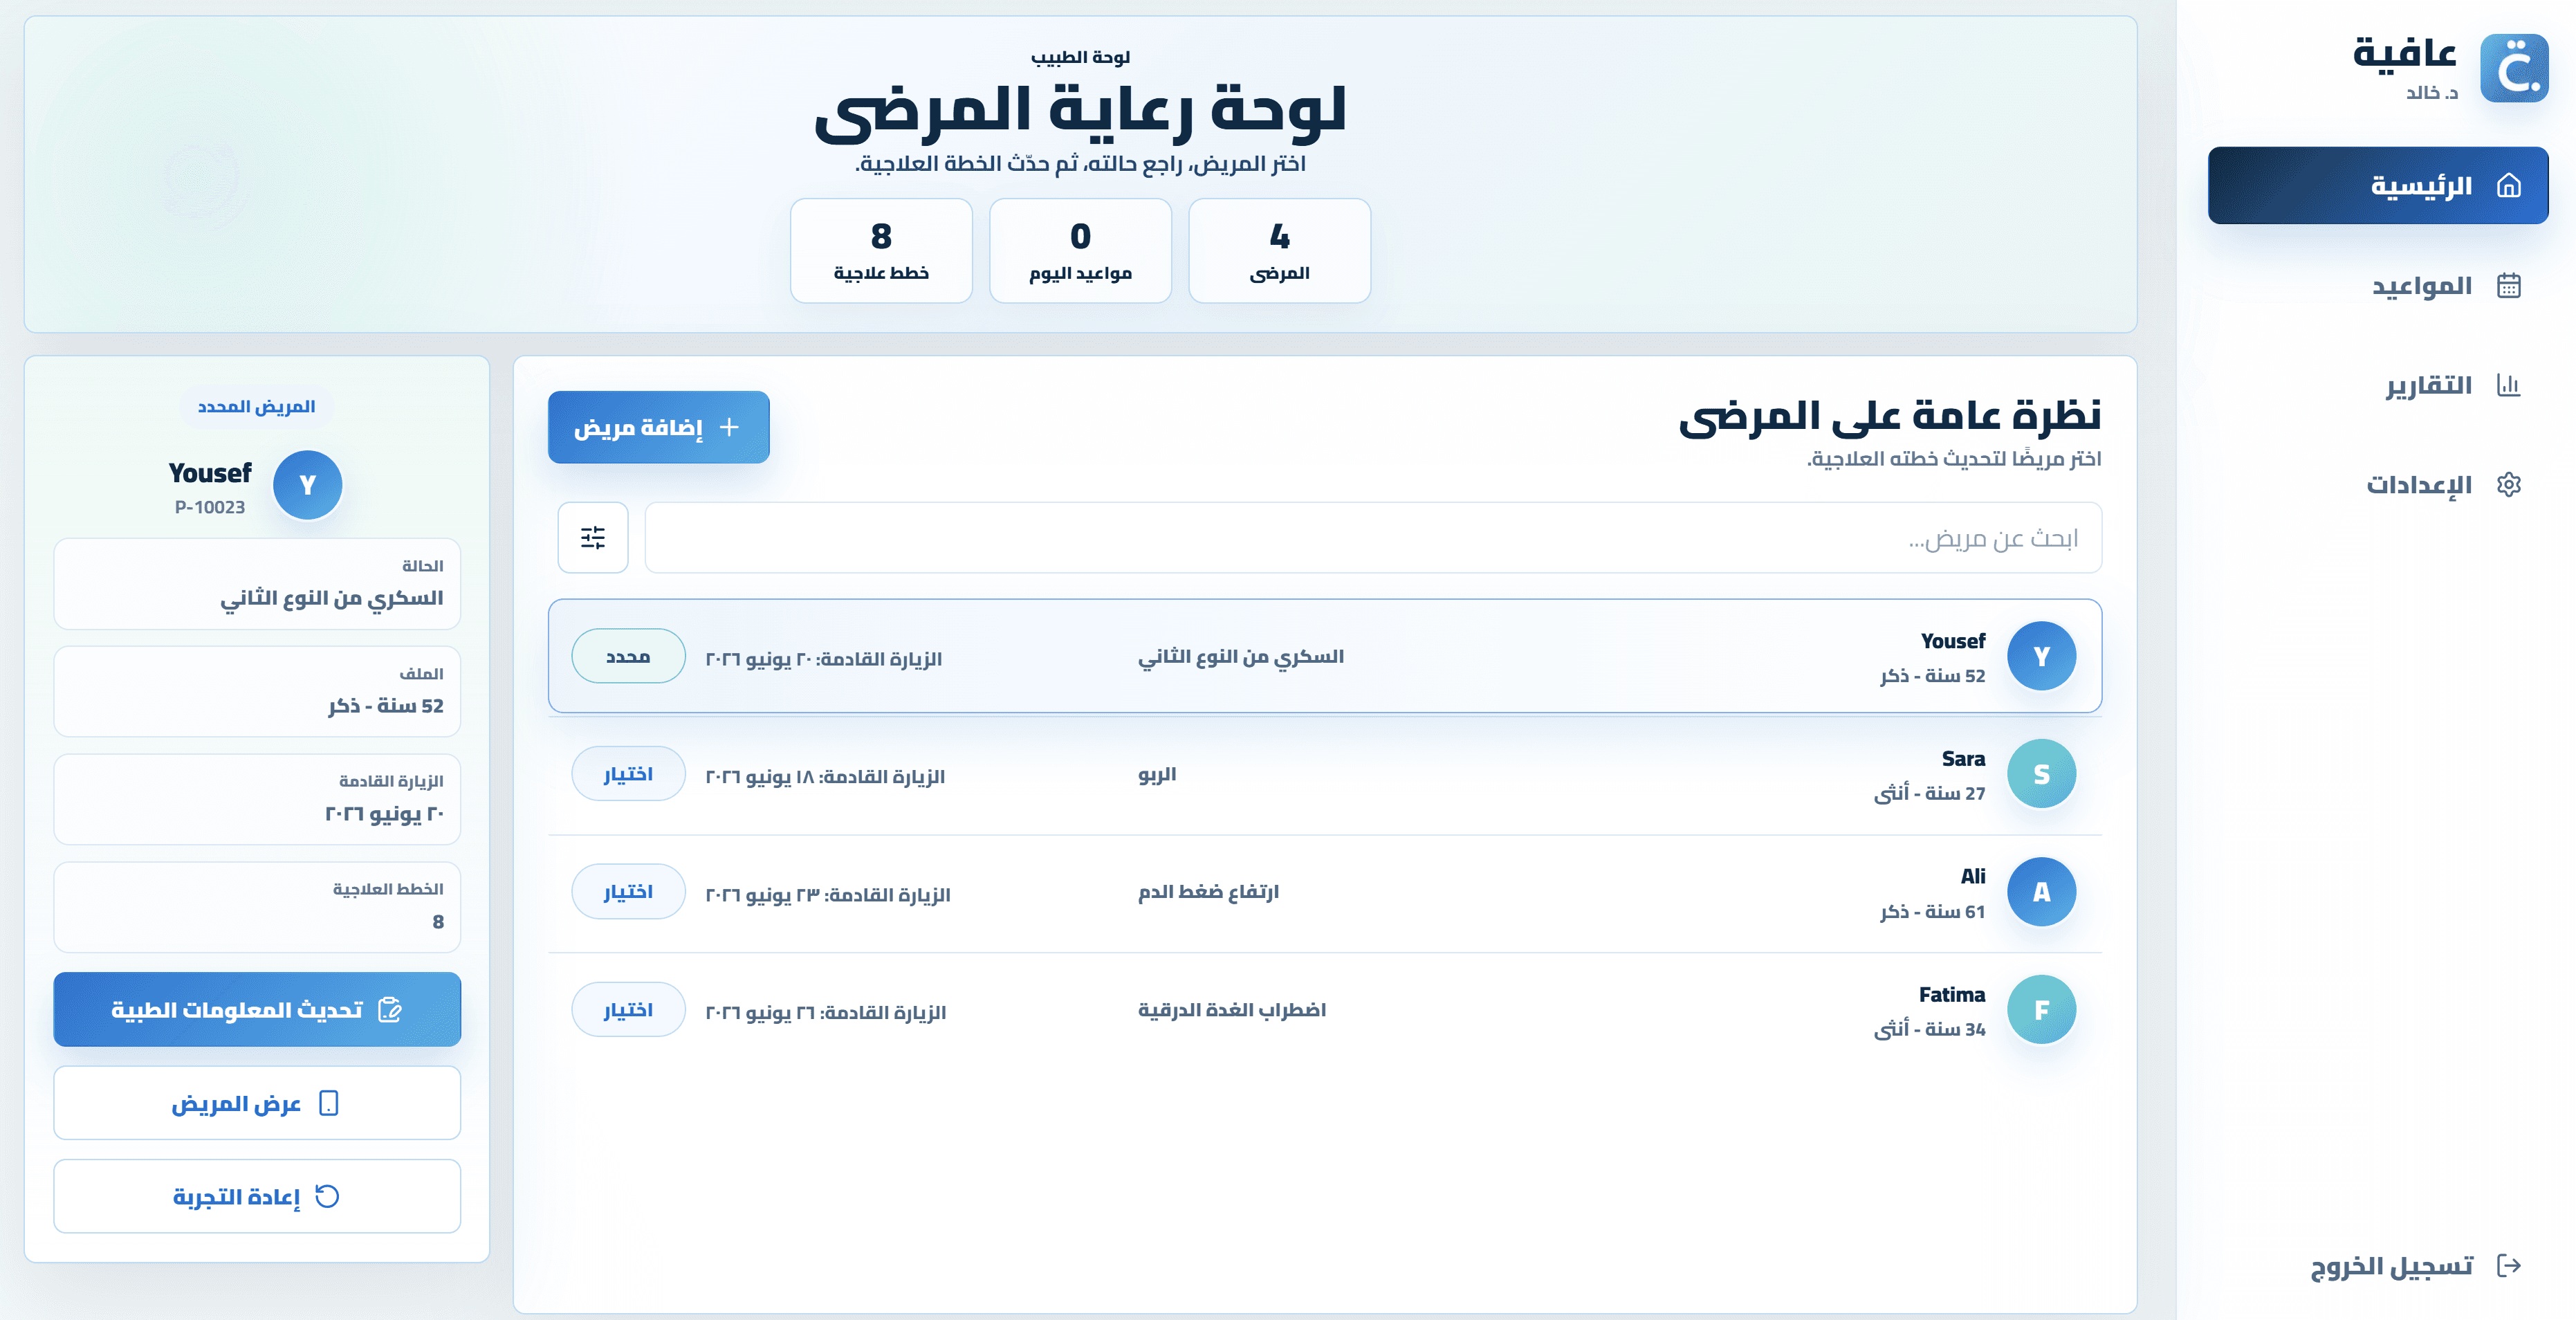Click 34 سنة - أنثى under Fatima

click(x=1929, y=1029)
